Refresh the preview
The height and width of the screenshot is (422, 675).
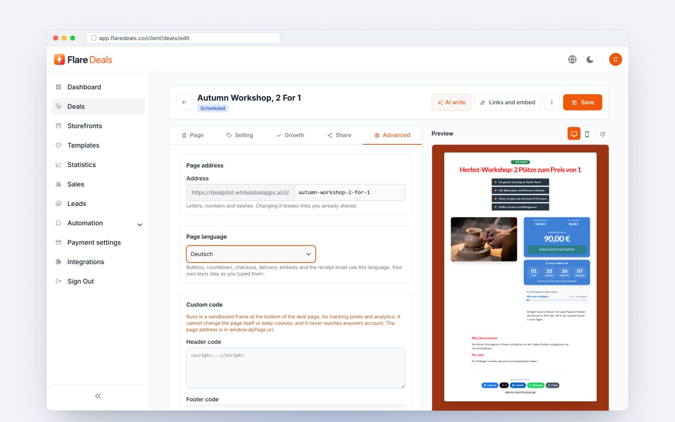[x=603, y=134]
